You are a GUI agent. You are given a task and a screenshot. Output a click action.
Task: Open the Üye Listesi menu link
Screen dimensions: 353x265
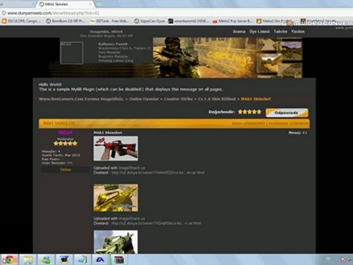tap(259, 31)
